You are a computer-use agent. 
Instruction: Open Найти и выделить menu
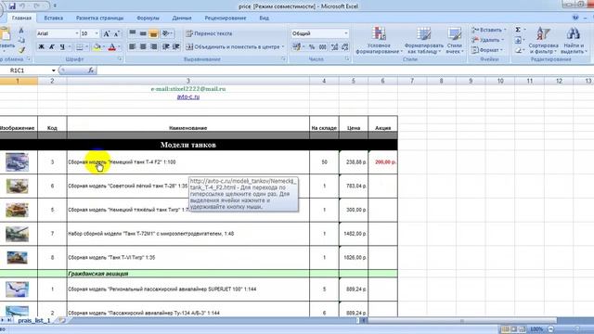pos(574,40)
